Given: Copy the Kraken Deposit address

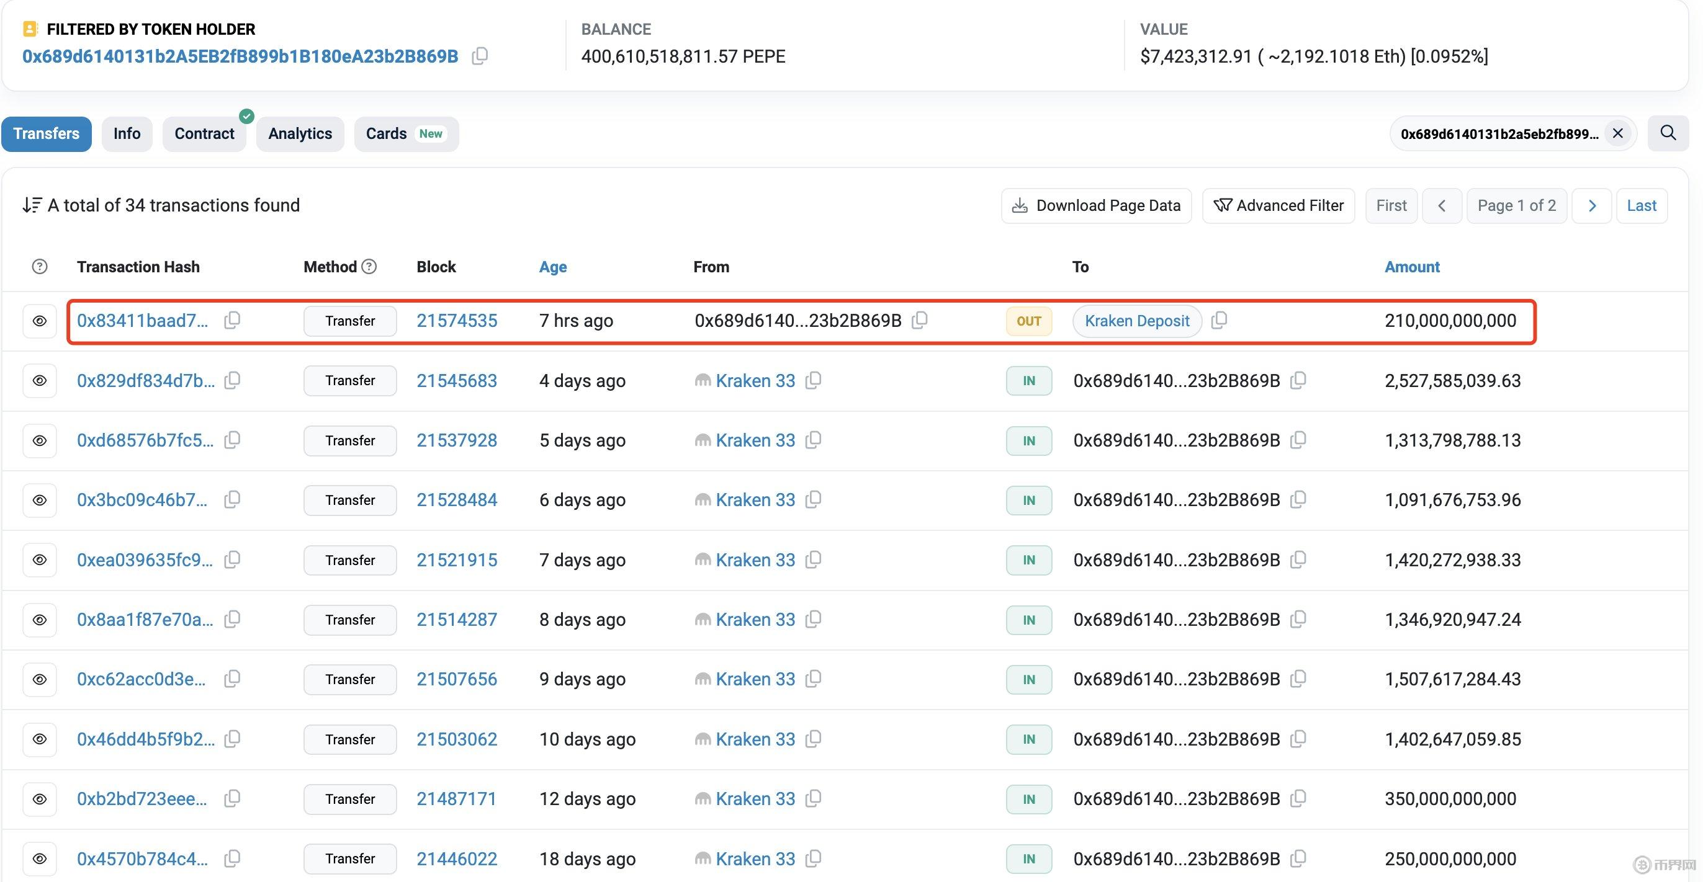Looking at the screenshot, I should pyautogui.click(x=1219, y=321).
